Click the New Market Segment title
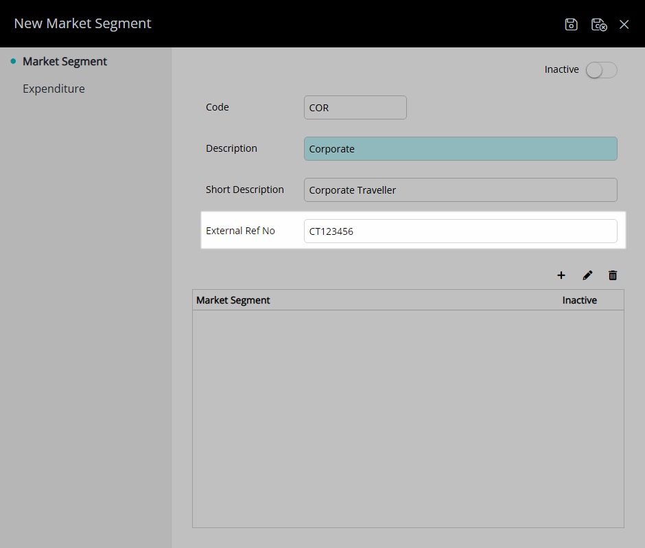The height and width of the screenshot is (548, 645). click(82, 23)
